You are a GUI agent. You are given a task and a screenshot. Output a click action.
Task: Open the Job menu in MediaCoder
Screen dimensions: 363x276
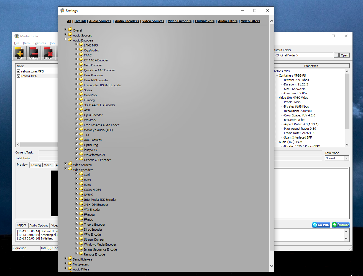tap(52, 43)
